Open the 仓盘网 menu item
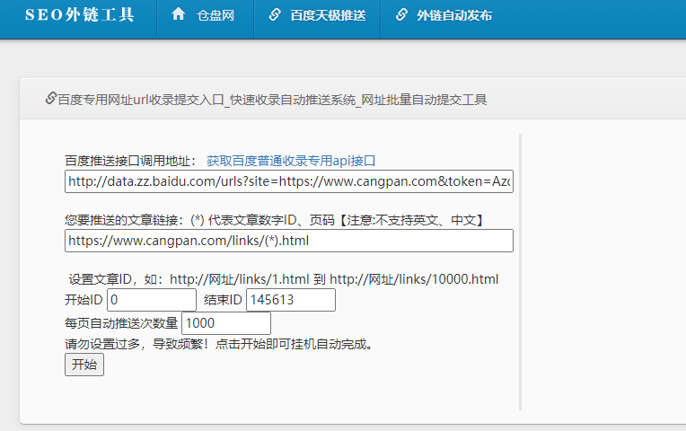Image resolution: width=686 pixels, height=431 pixels. click(x=215, y=16)
